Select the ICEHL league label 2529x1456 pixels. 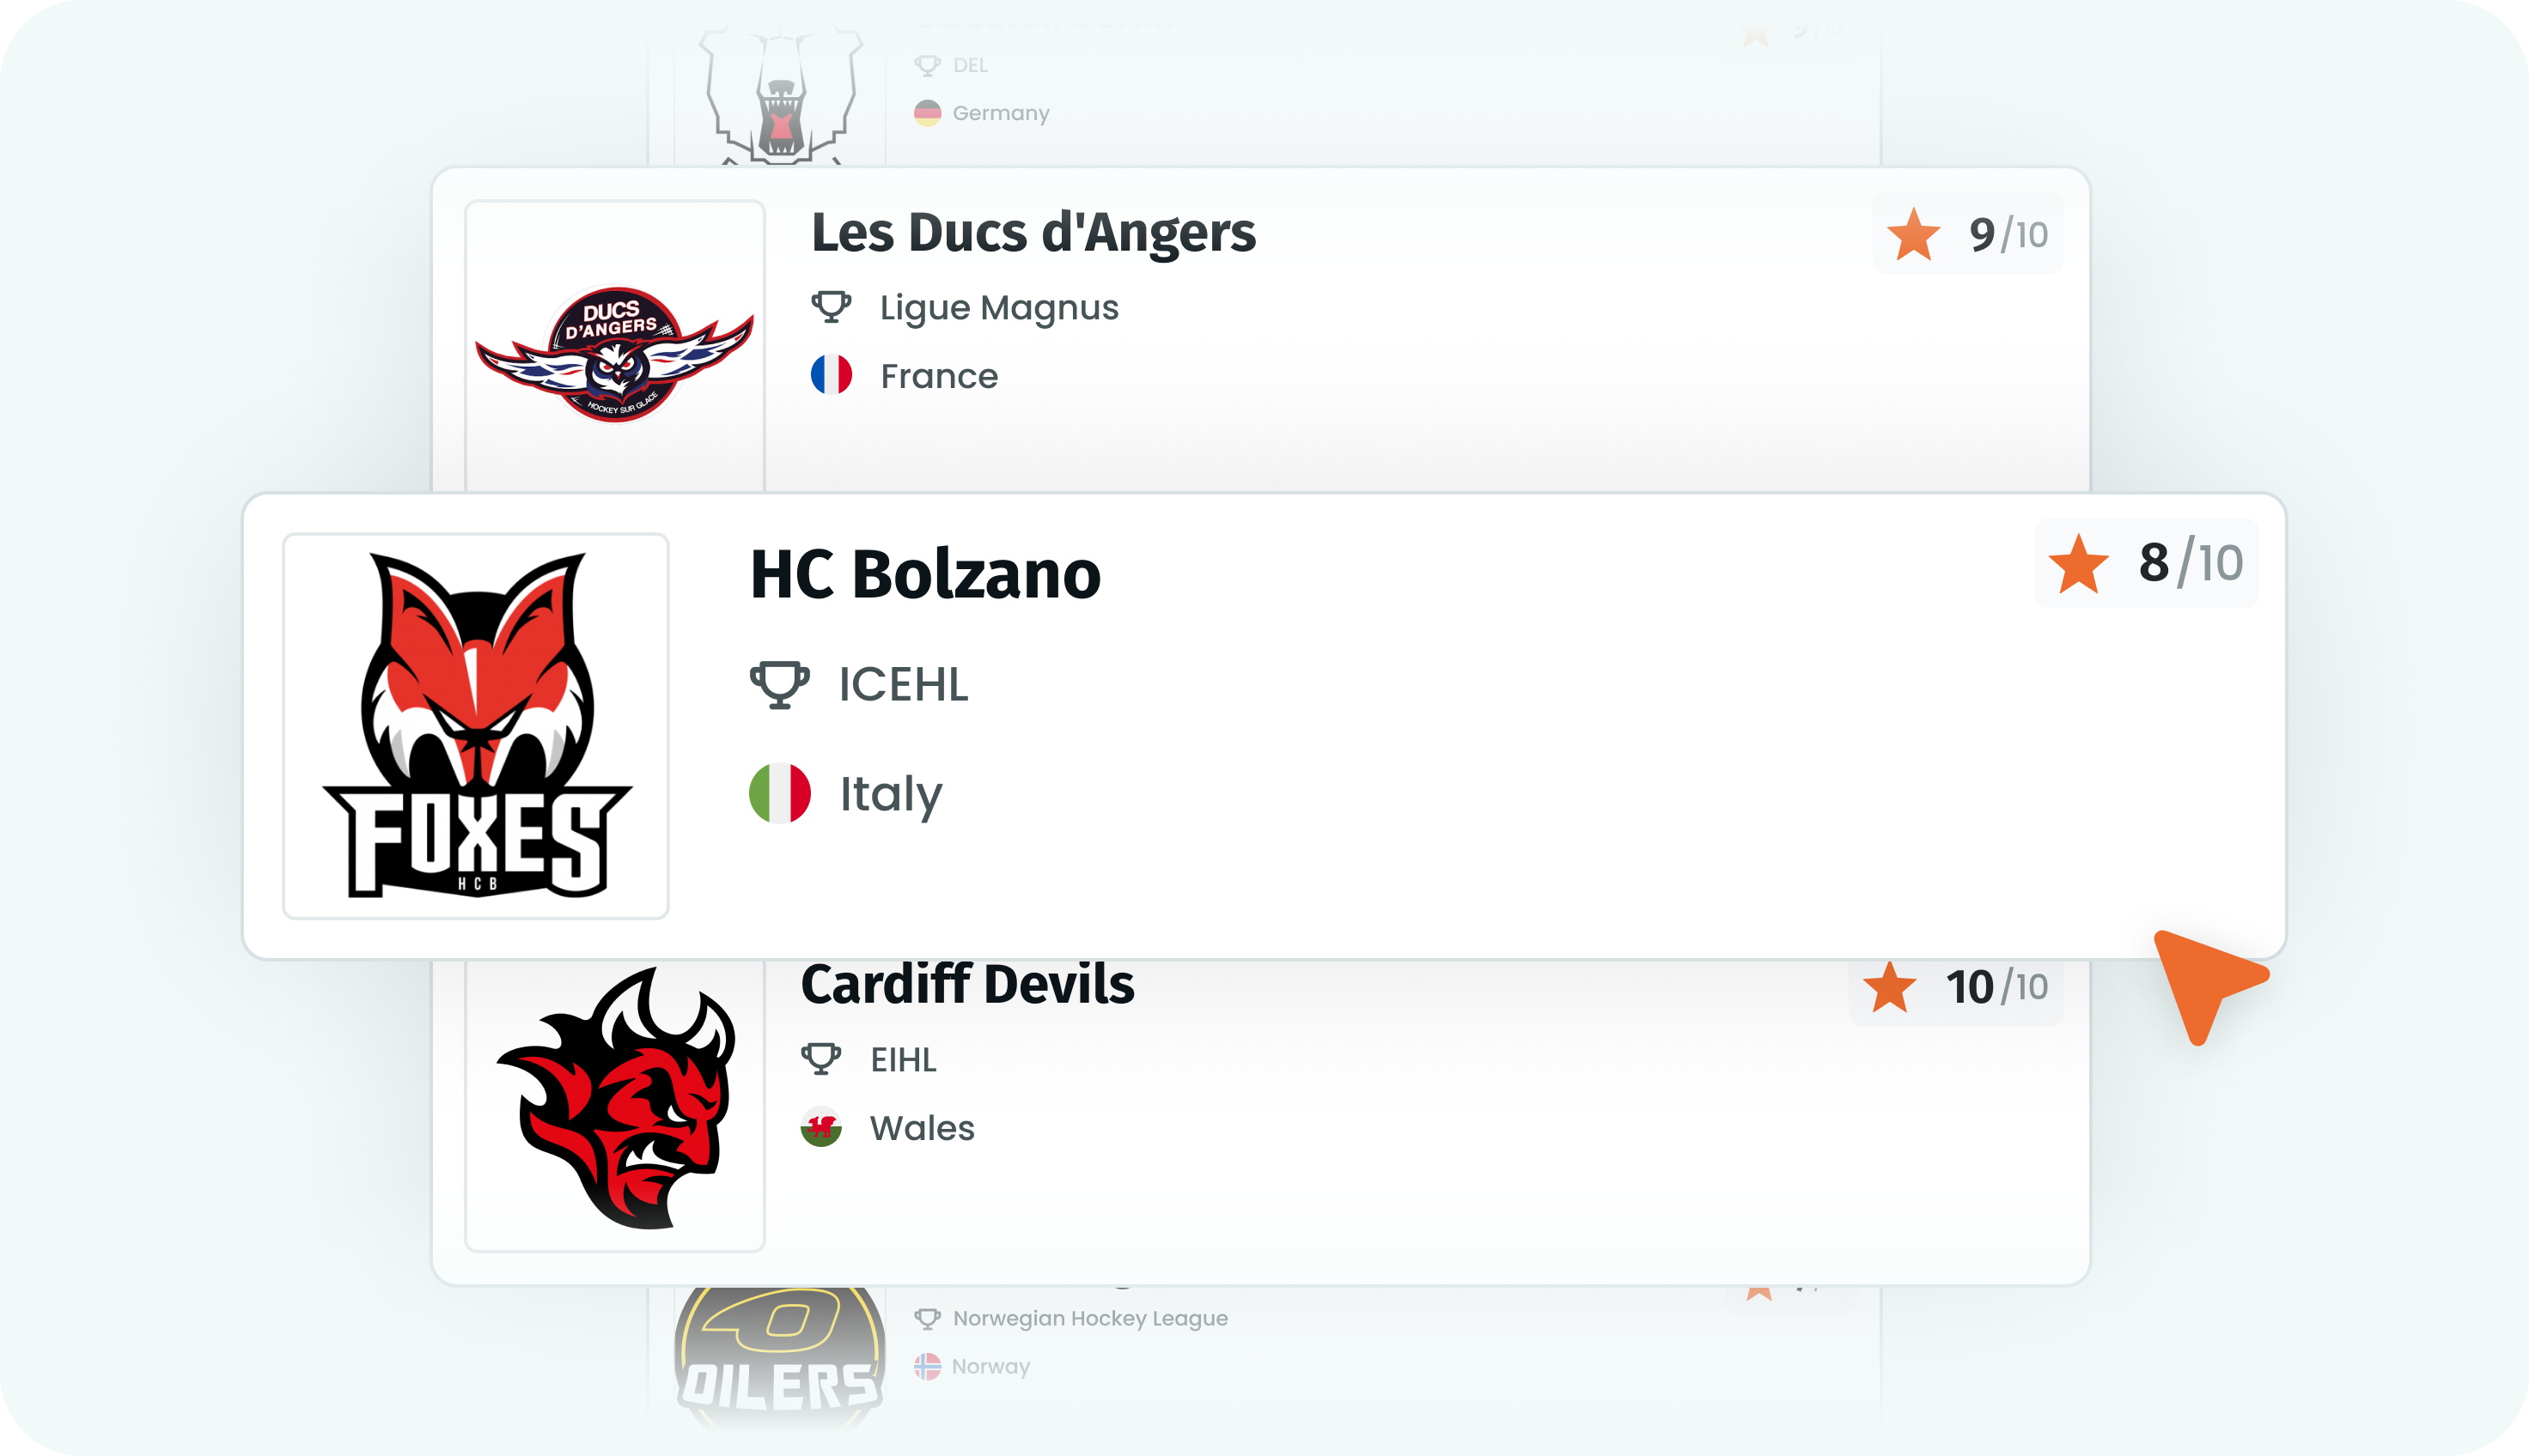pyautogui.click(x=904, y=684)
